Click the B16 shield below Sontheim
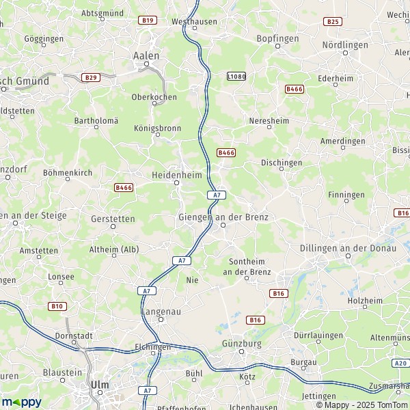This screenshot has width=410, height=410. pyautogui.click(x=279, y=293)
